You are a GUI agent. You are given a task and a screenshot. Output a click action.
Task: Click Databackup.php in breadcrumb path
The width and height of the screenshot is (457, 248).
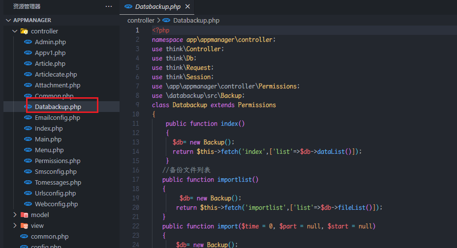(196, 20)
